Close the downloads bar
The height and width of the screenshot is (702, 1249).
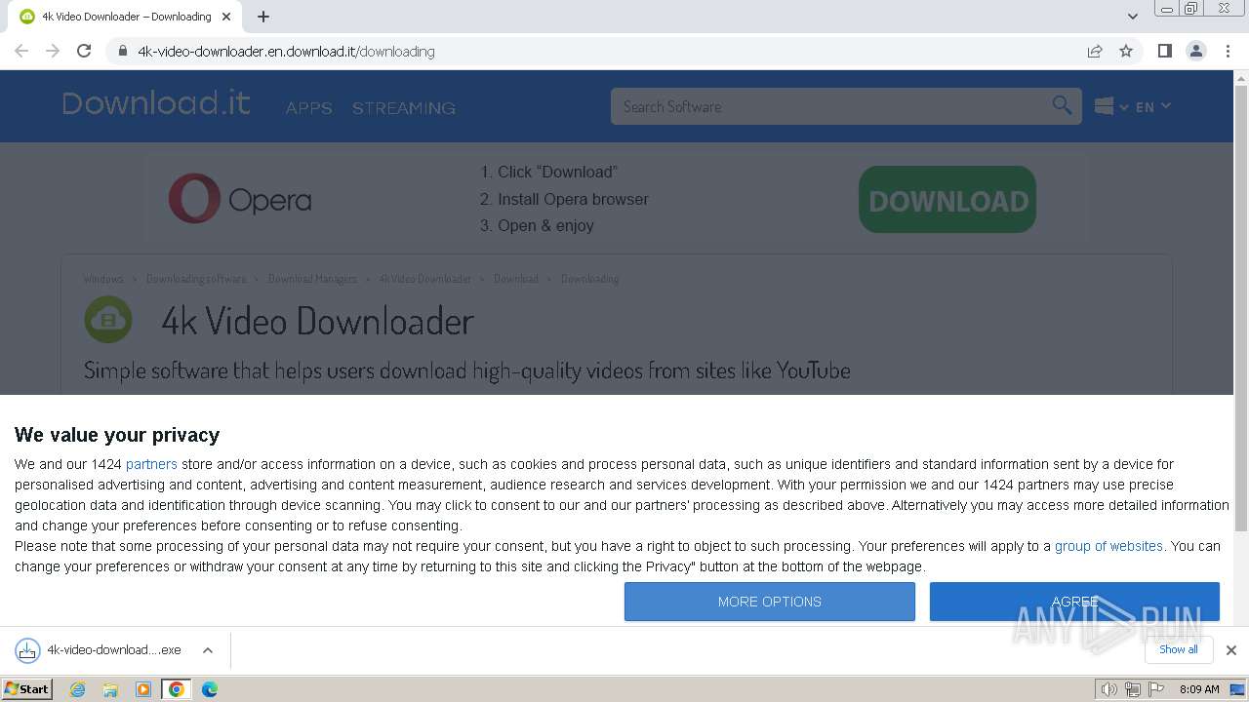tap(1230, 650)
